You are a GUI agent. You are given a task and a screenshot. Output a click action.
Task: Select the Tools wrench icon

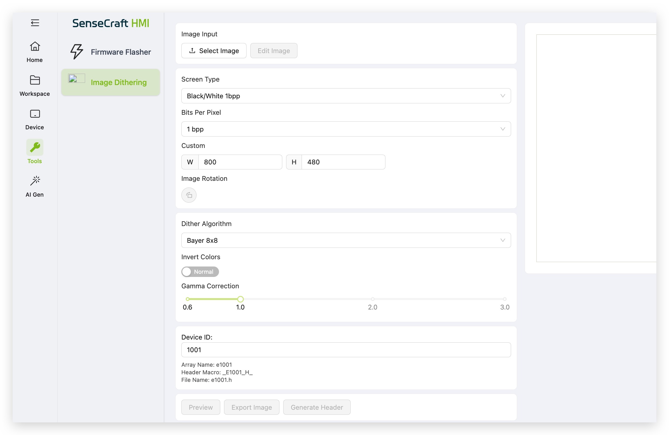point(35,147)
